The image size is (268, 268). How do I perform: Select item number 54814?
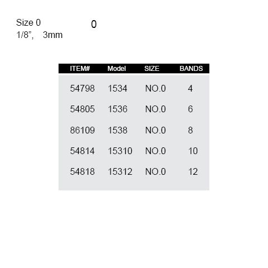(82, 151)
